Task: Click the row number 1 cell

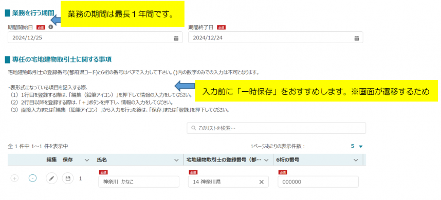Action: [x=80, y=178]
